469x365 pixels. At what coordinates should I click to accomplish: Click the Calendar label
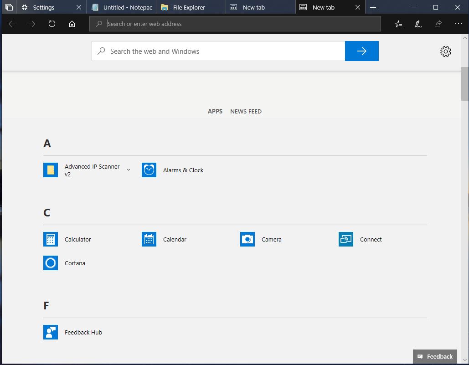[x=175, y=239]
